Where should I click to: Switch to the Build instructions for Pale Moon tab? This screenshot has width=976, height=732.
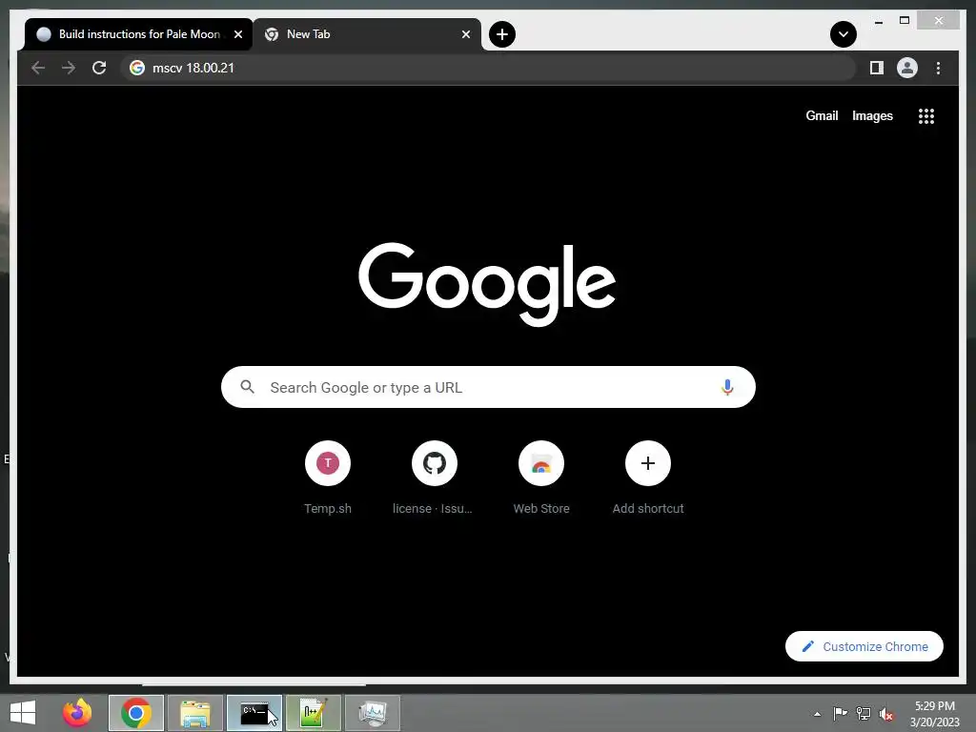click(139, 34)
